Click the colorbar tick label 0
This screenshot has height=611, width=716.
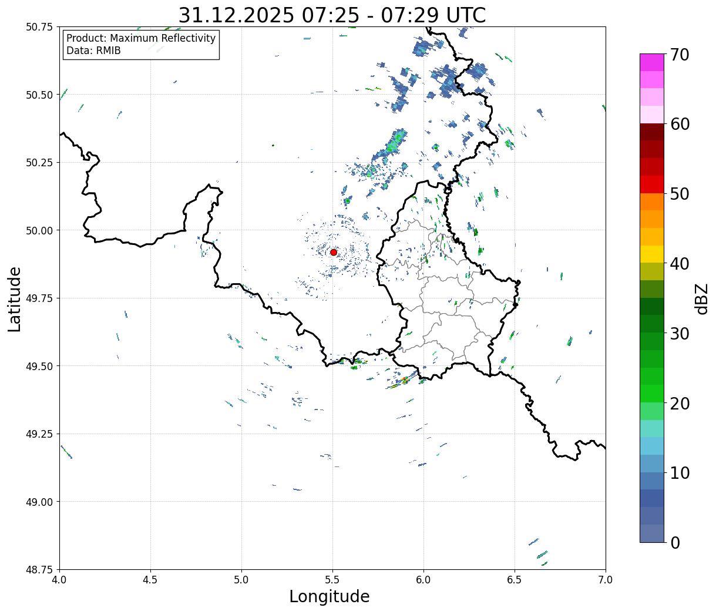point(674,542)
